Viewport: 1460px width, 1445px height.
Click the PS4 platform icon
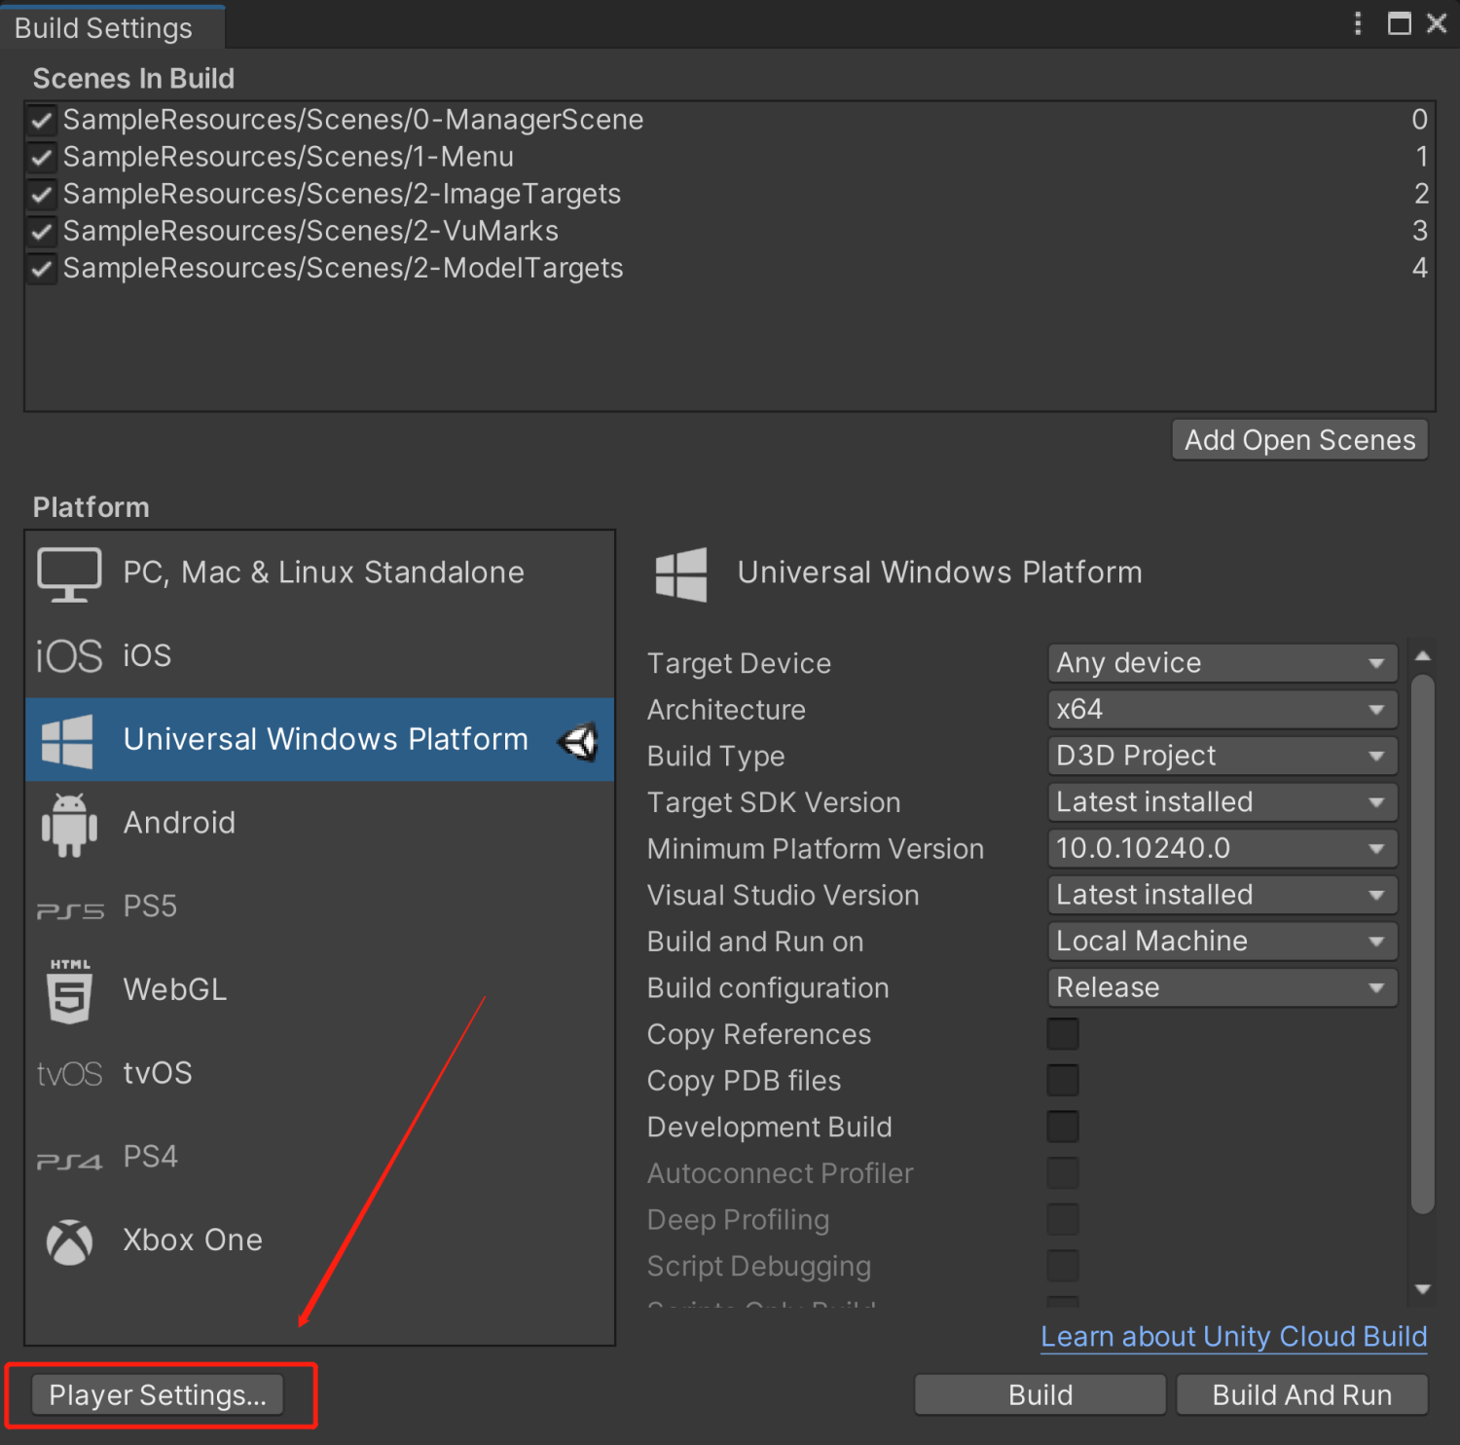69,1161
